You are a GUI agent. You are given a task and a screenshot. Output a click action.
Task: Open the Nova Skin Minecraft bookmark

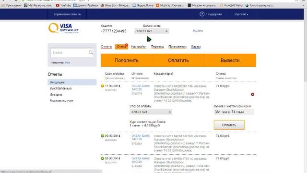(x=116, y=5)
